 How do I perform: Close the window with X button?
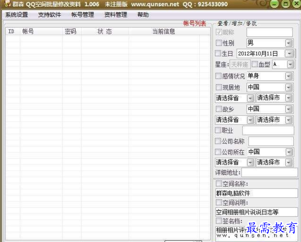click(297, 4)
